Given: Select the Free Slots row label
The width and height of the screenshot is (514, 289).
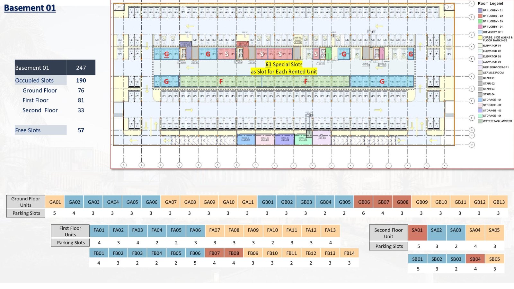Looking at the screenshot, I should 28,130.
